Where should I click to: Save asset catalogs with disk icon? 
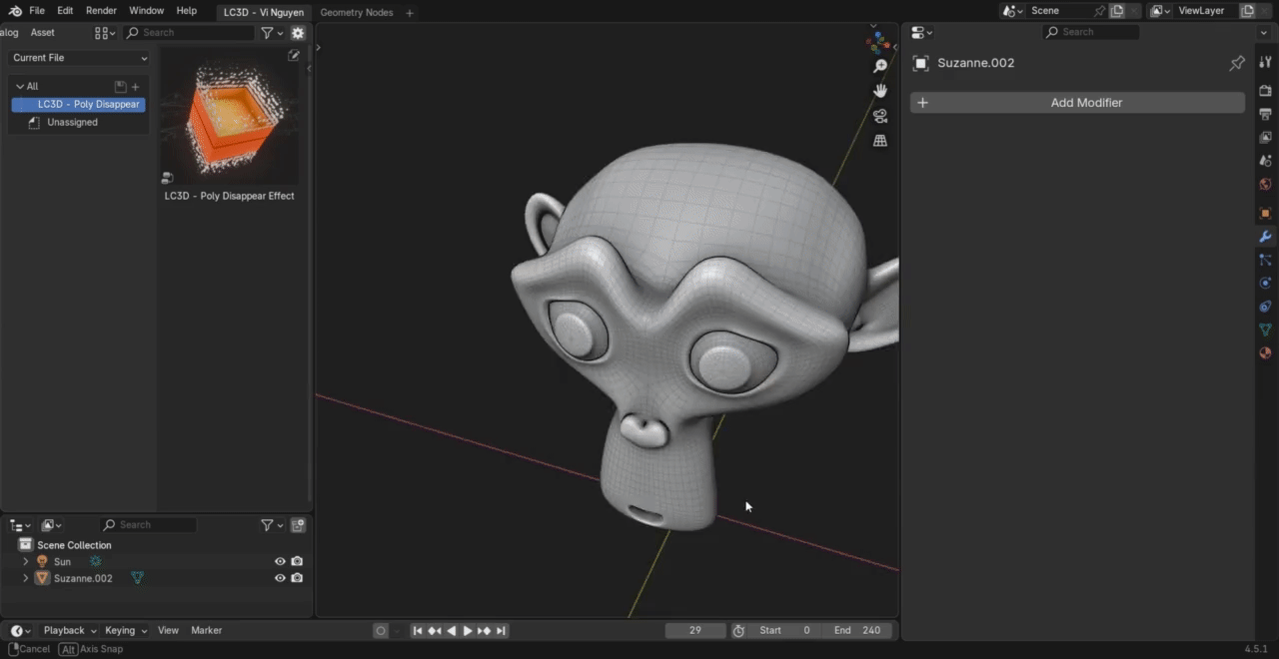click(x=120, y=87)
